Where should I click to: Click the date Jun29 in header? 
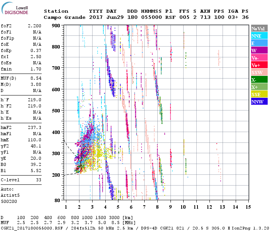point(115,17)
